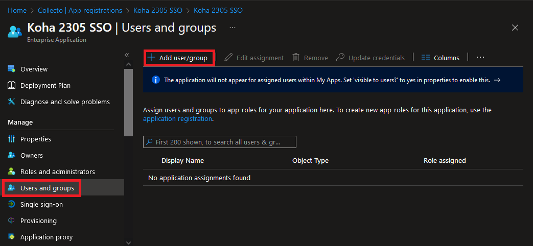Select the Provisioning icon

point(11,220)
